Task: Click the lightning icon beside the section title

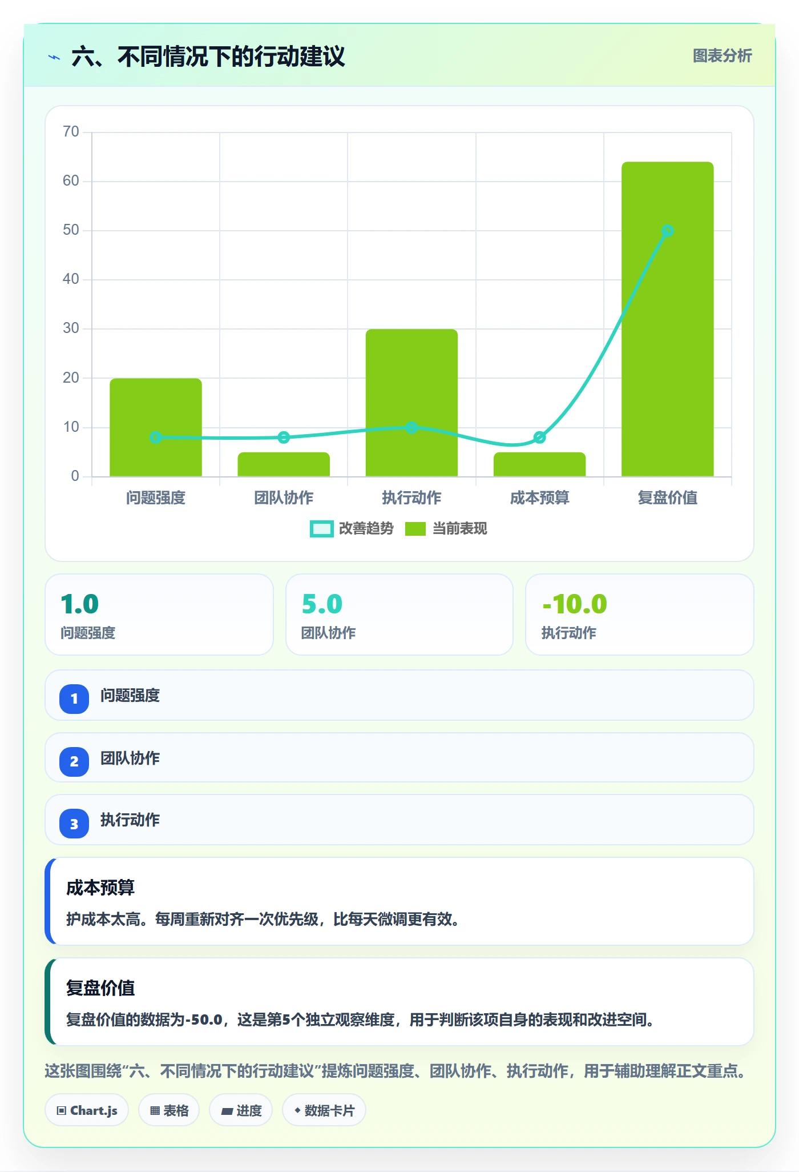Action: (54, 57)
